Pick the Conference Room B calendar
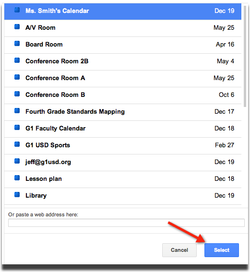The width and height of the screenshot is (250, 272). coord(123,95)
